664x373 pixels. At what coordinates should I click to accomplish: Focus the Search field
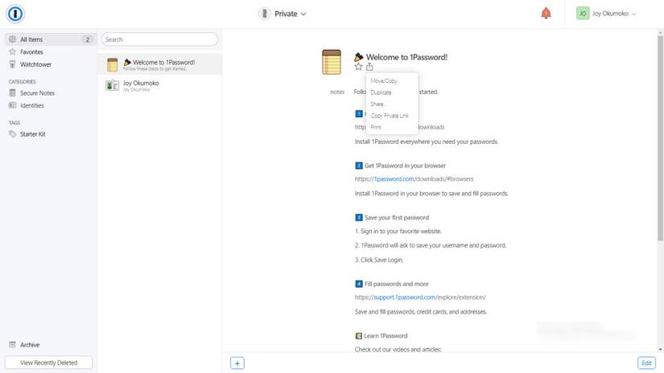(x=159, y=39)
